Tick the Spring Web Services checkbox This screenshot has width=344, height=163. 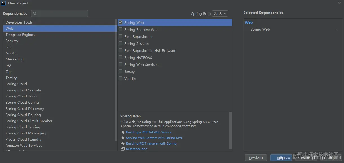(120, 65)
